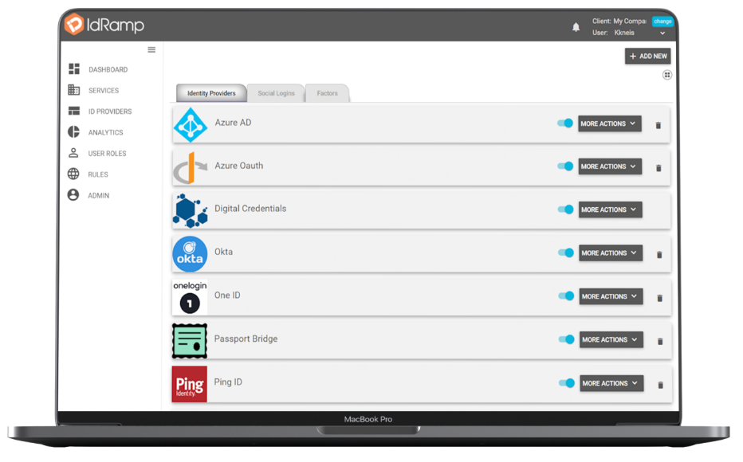
Task: Click the Digital Credentials provider name
Action: [x=250, y=209]
